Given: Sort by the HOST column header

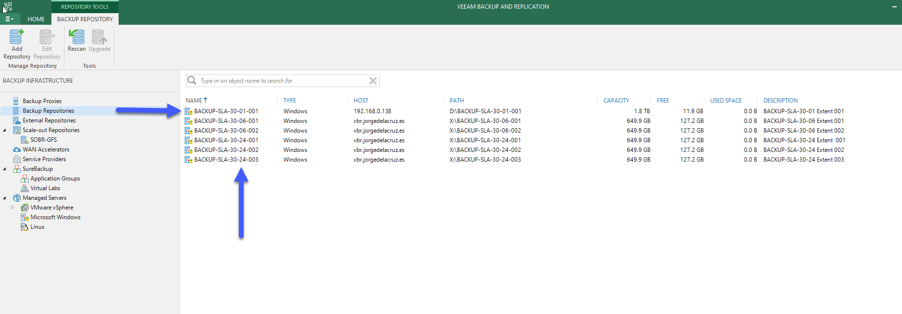Looking at the screenshot, I should [361, 101].
